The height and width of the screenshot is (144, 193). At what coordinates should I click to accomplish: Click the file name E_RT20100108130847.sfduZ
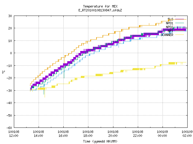(x=100, y=10)
